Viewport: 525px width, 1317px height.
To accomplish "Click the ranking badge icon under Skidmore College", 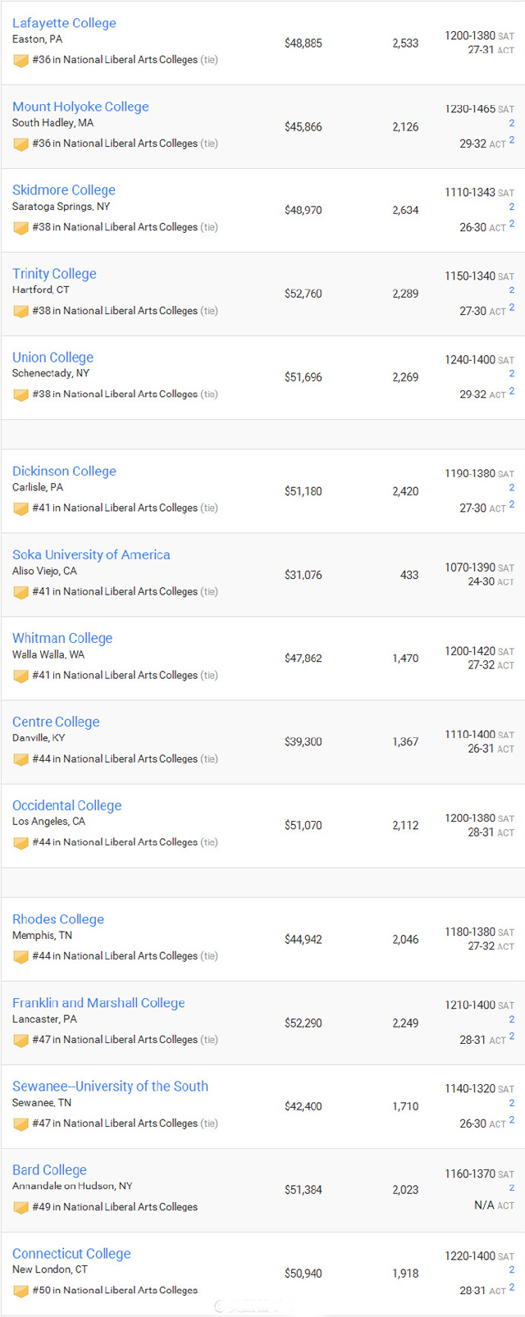I will (x=21, y=228).
